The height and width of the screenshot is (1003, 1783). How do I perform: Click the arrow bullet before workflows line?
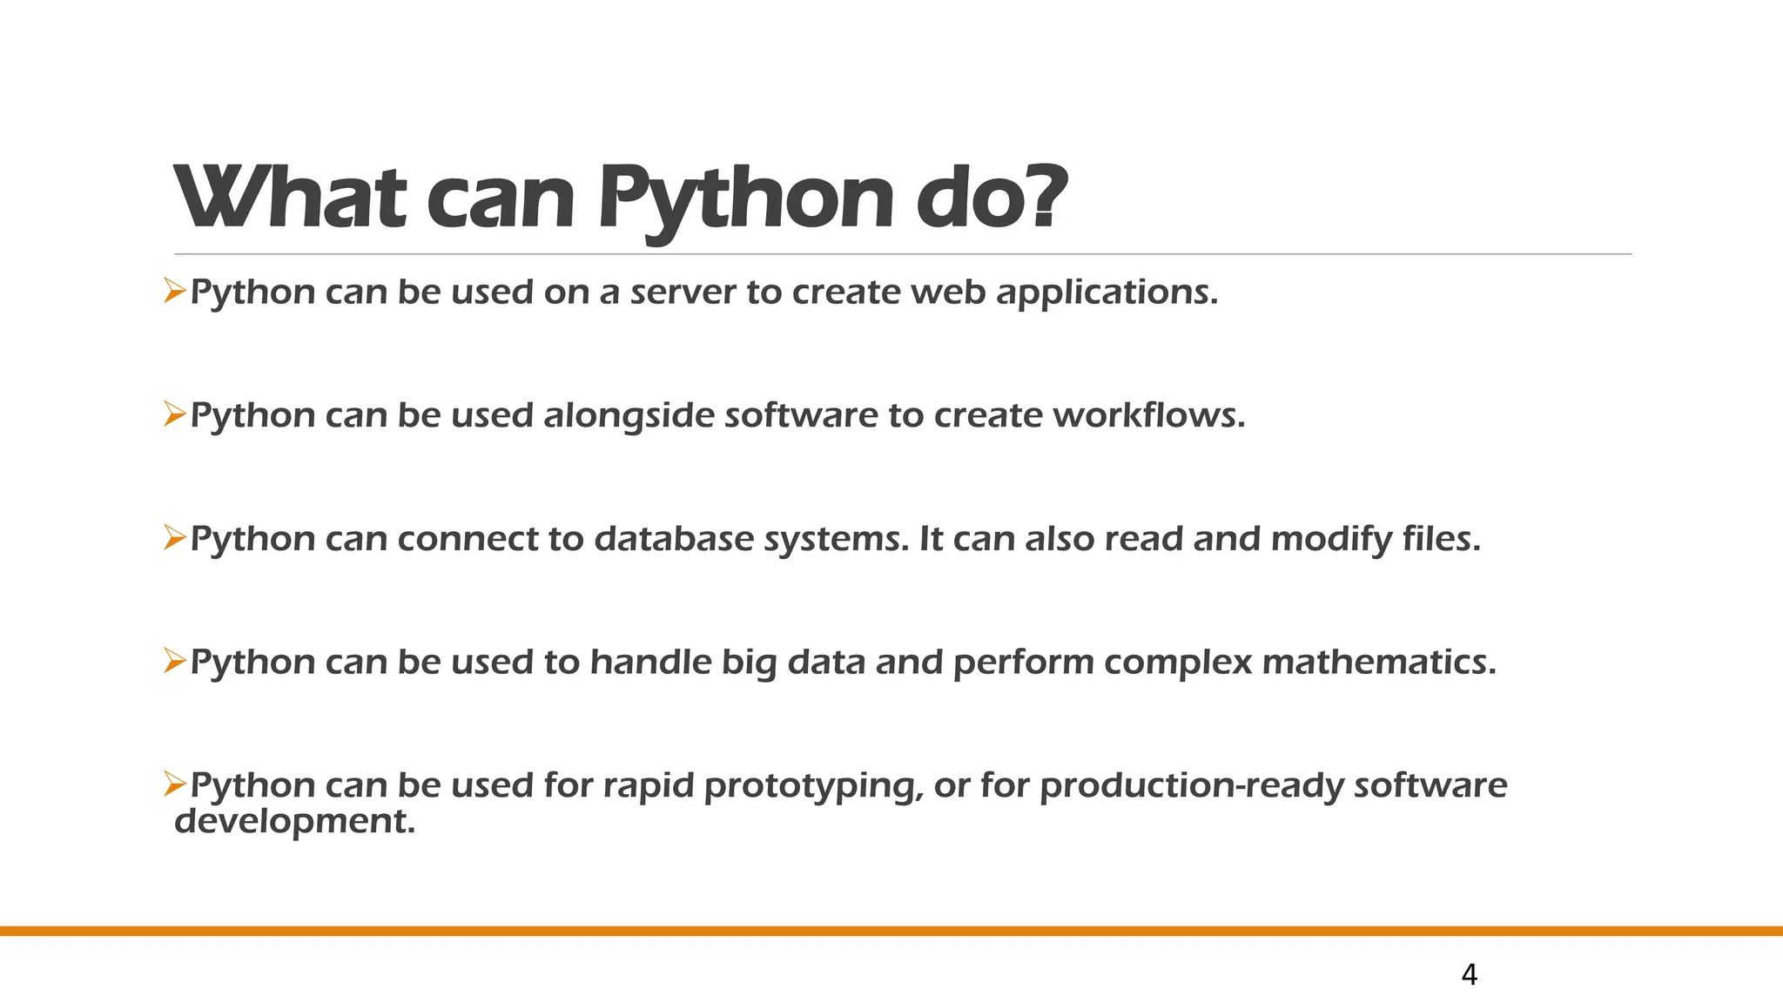175,415
